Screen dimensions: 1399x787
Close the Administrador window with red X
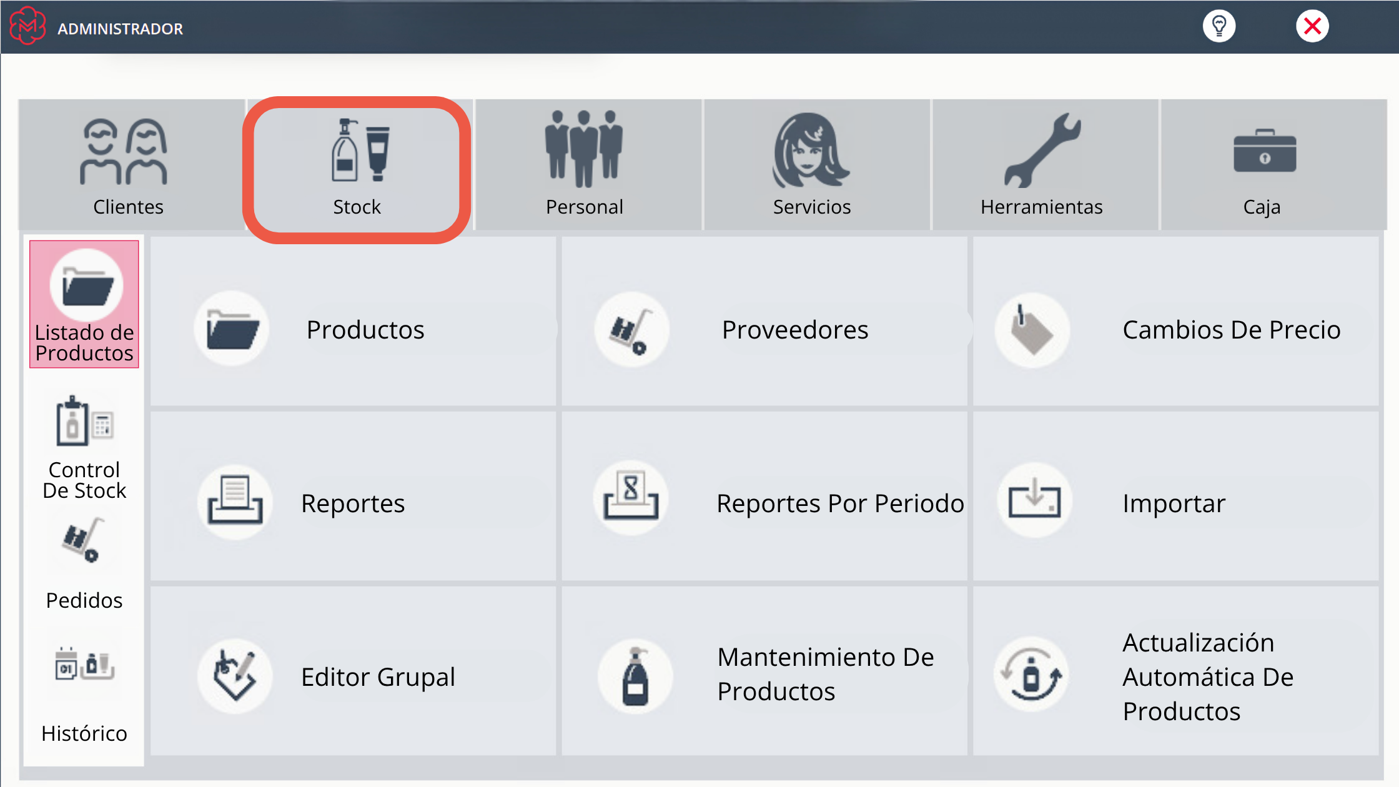point(1312,26)
